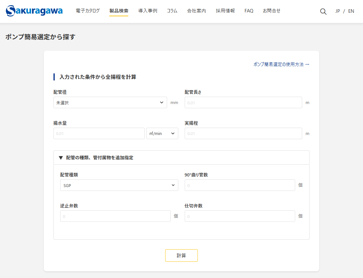Switch language to EN
This screenshot has height=278, width=363.
point(351,11)
